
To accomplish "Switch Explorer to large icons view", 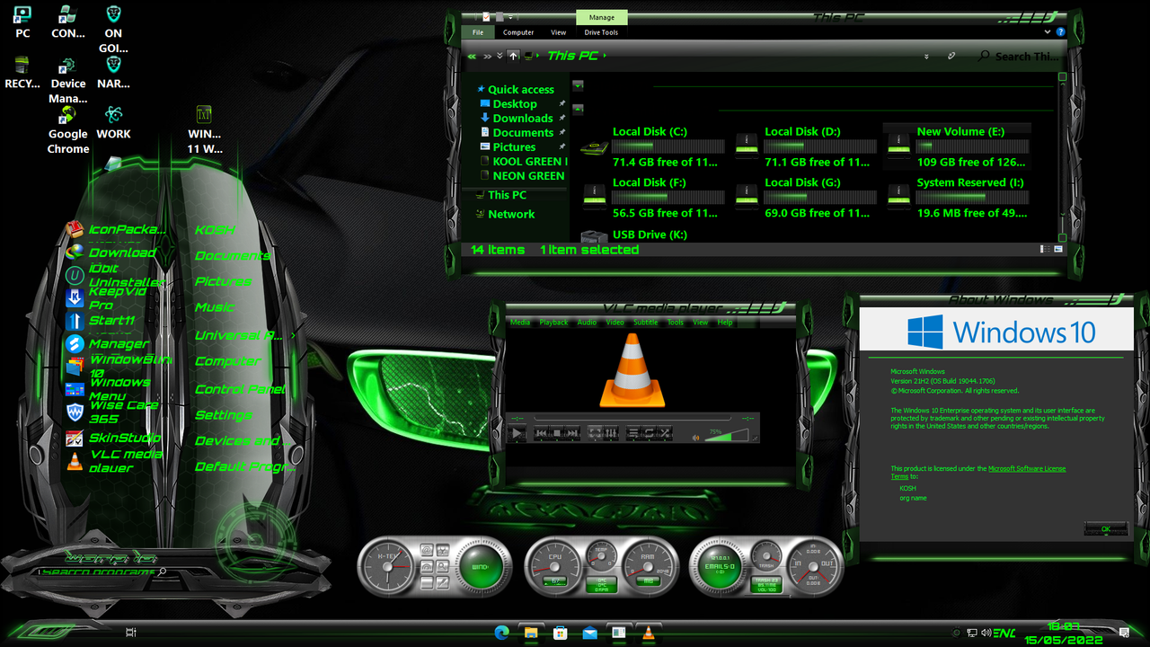I will click(x=1058, y=249).
